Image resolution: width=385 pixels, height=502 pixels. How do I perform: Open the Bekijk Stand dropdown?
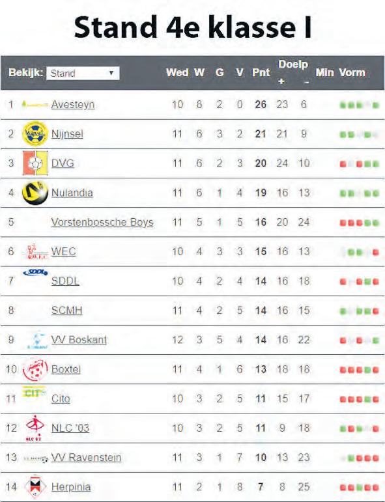[x=83, y=73]
